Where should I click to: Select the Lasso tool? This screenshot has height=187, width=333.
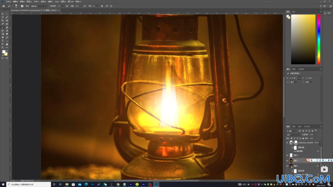click(3, 17)
